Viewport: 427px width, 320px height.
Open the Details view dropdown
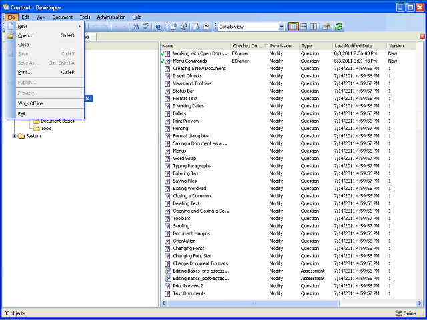coord(282,27)
